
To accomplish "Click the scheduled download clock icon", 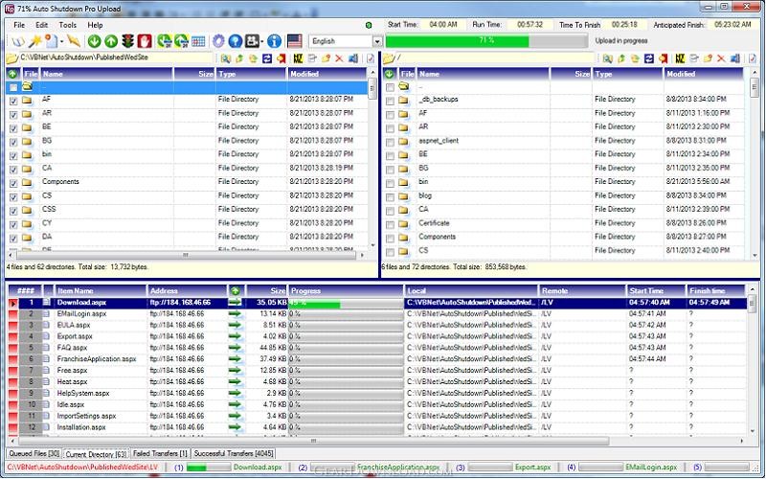I will point(165,41).
